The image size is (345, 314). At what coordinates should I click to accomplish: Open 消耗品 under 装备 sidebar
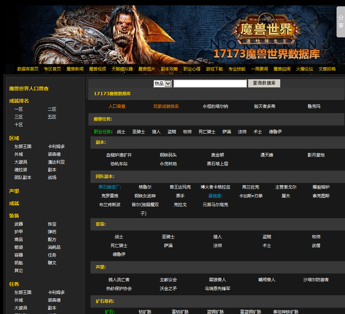click(x=54, y=247)
